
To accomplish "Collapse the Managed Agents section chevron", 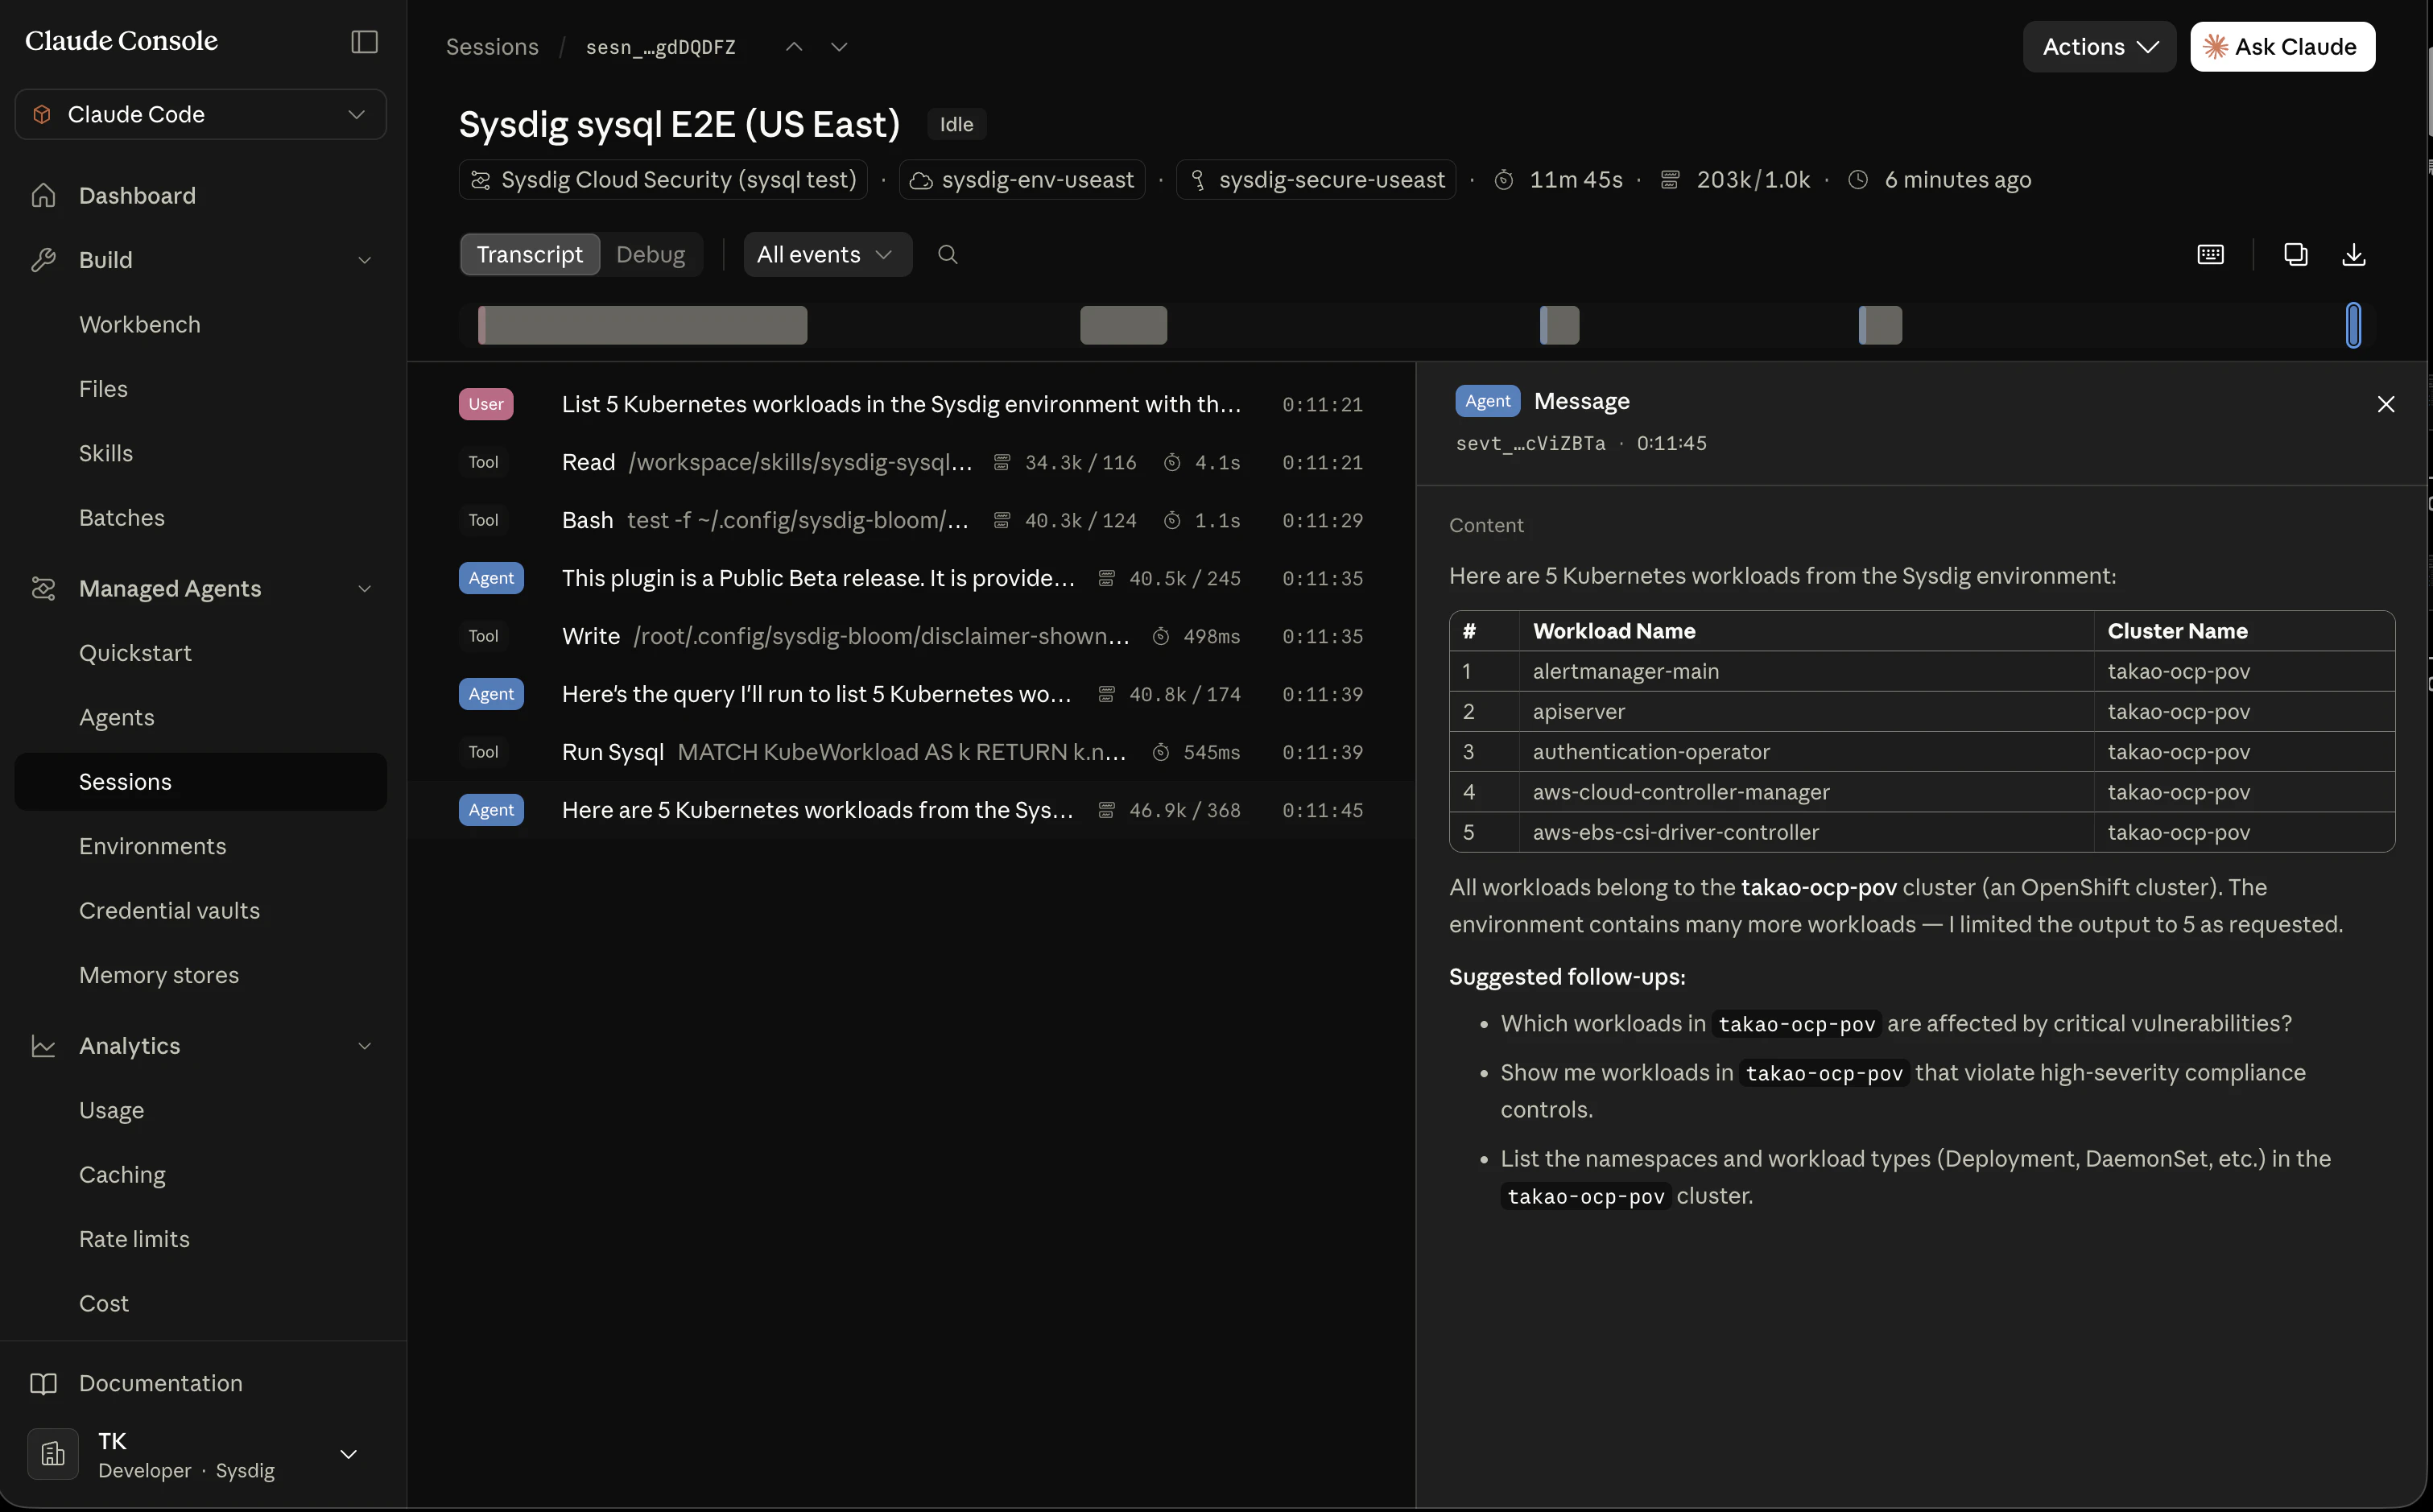I will (365, 588).
